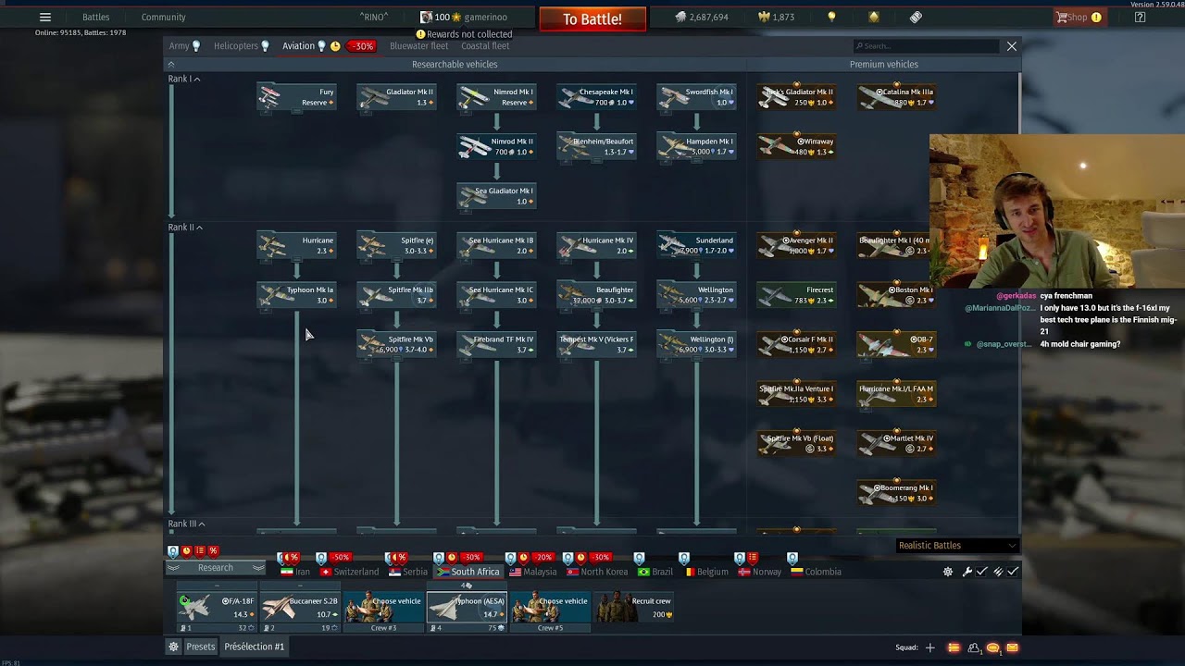This screenshot has width=1185, height=666.
Task: Choose vehicle for Crew #5
Action: [x=550, y=608]
